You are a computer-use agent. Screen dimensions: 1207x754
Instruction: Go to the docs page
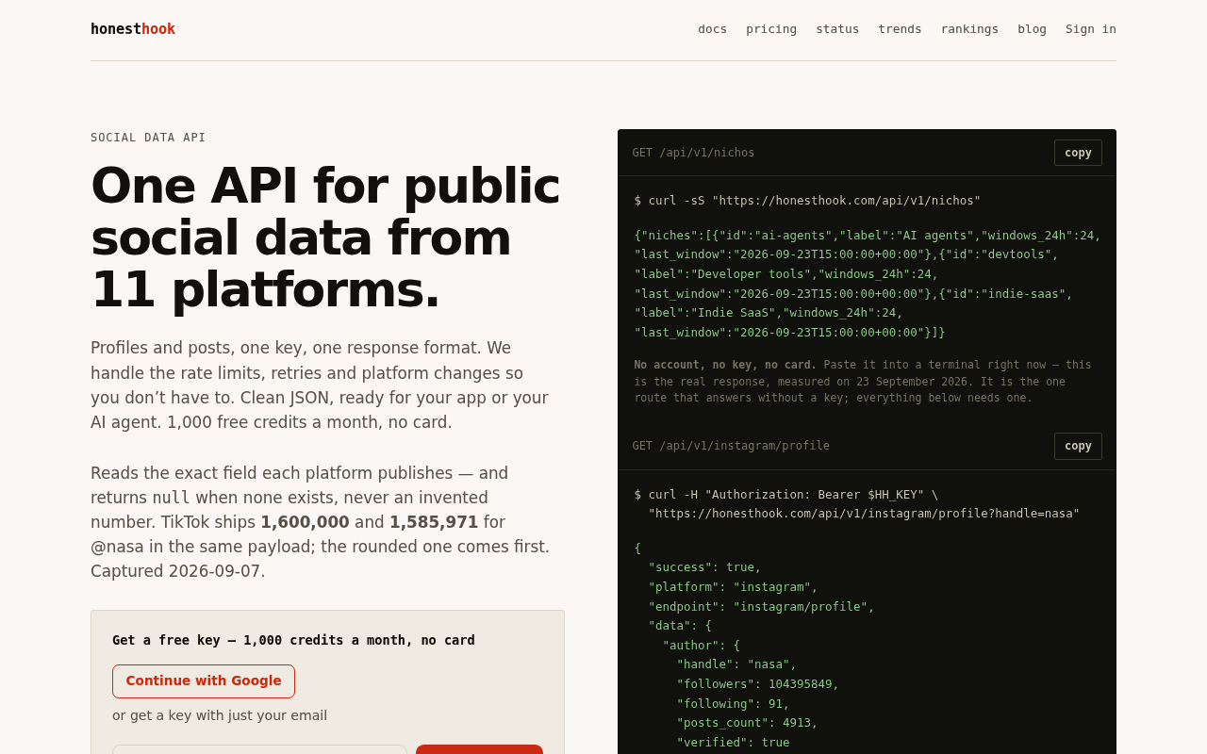(712, 29)
